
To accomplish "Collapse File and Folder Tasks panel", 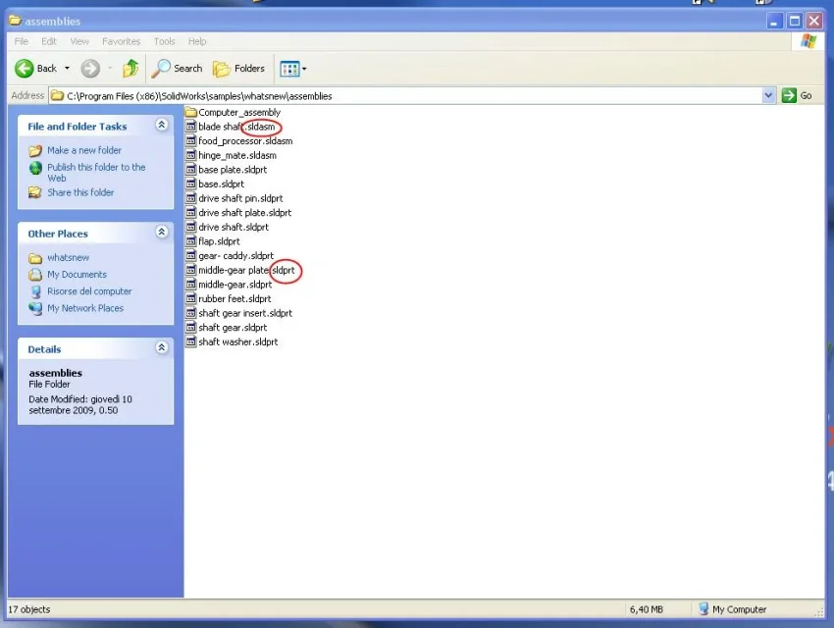I will [161, 125].
